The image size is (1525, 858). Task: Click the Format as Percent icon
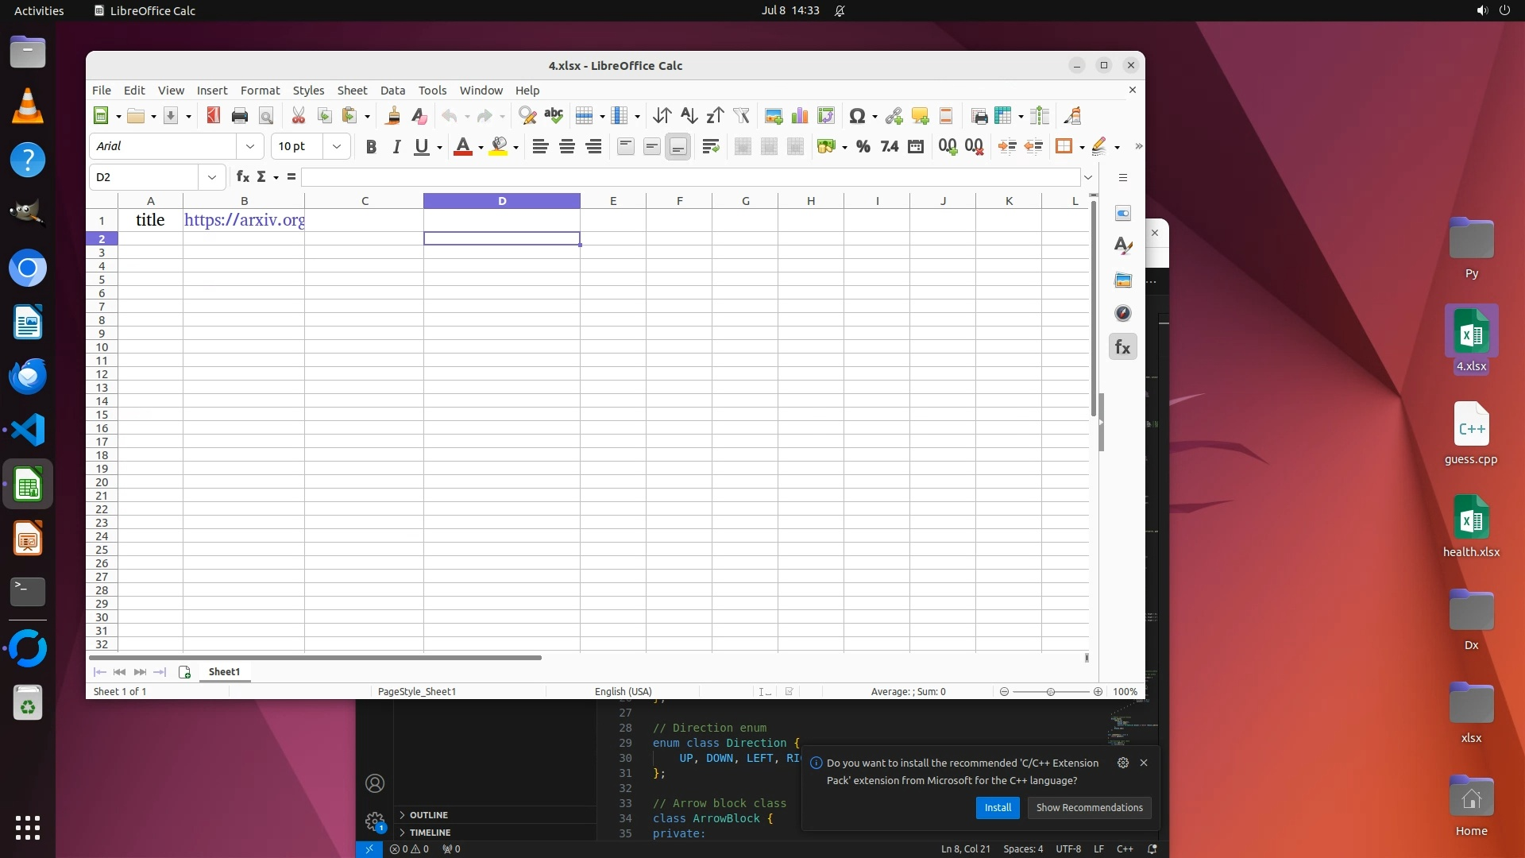coord(863,146)
